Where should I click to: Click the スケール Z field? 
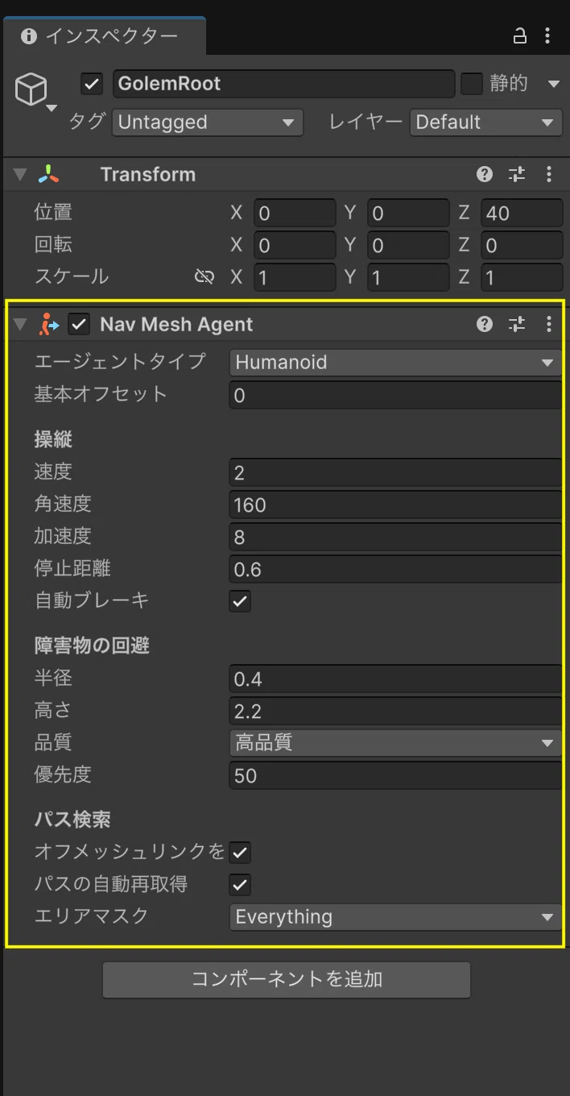(x=522, y=277)
